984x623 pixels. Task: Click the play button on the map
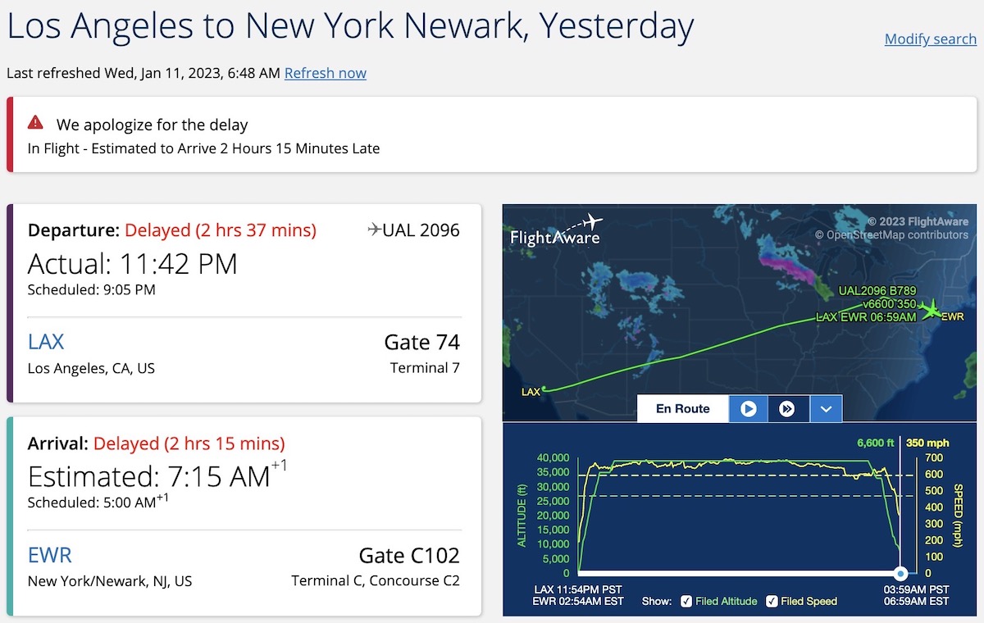[748, 408]
